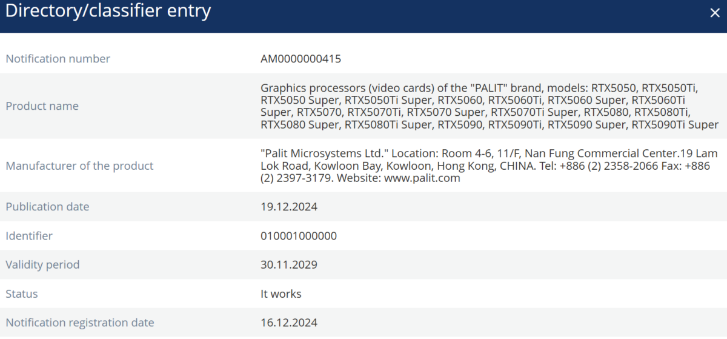Click the Notification number label
This screenshot has width=727, height=339.
pos(58,59)
